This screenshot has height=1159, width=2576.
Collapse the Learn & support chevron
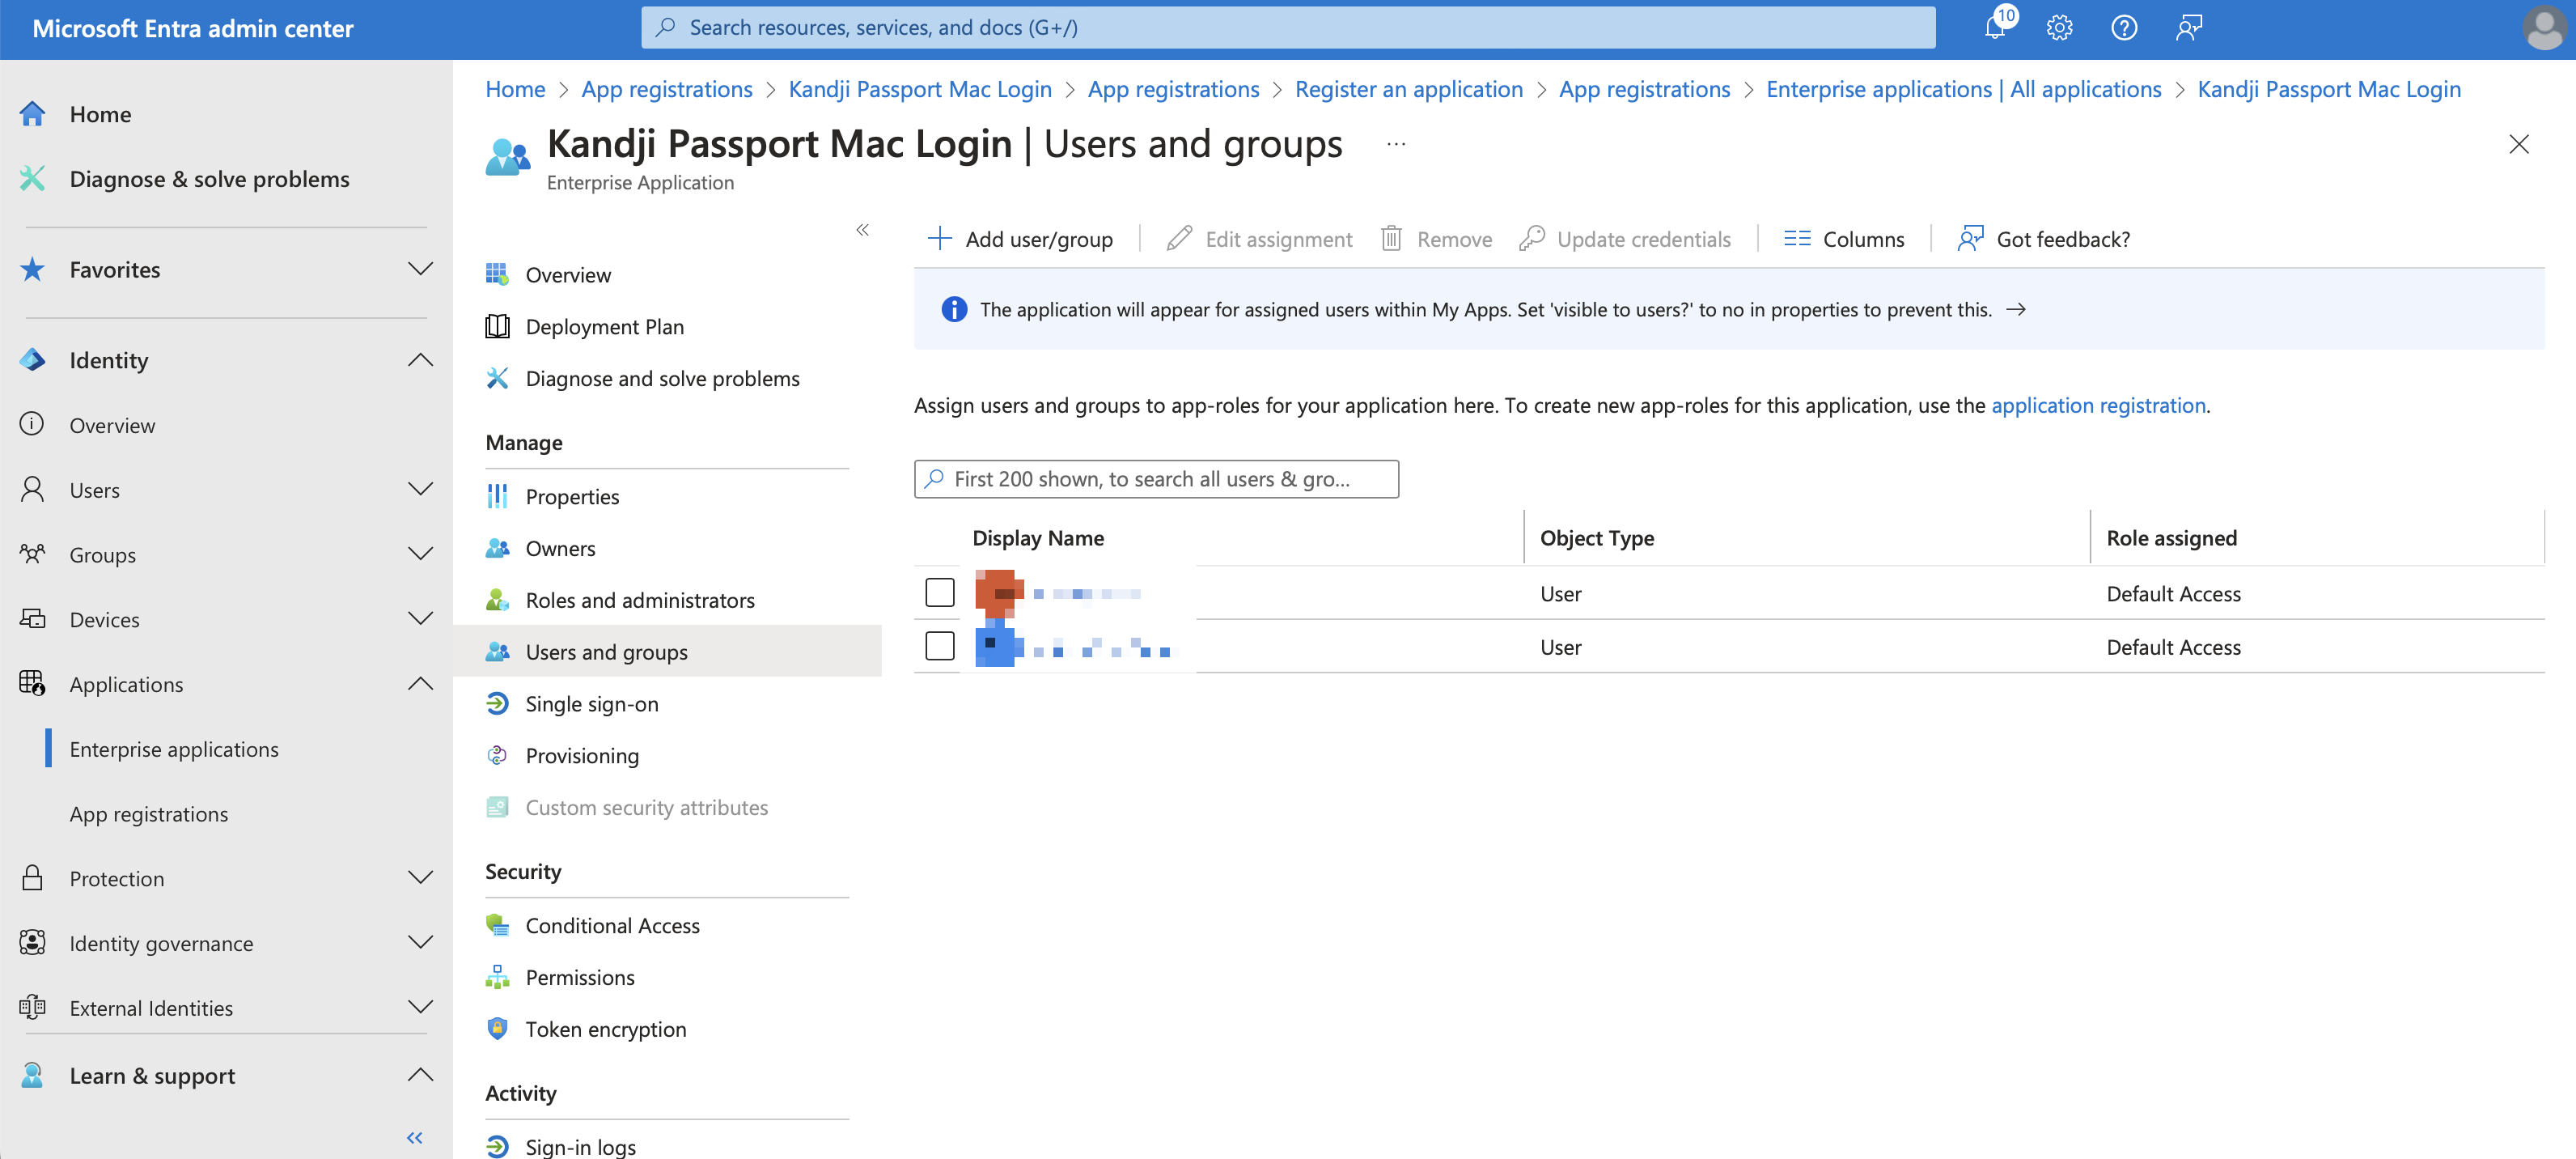click(x=421, y=1075)
